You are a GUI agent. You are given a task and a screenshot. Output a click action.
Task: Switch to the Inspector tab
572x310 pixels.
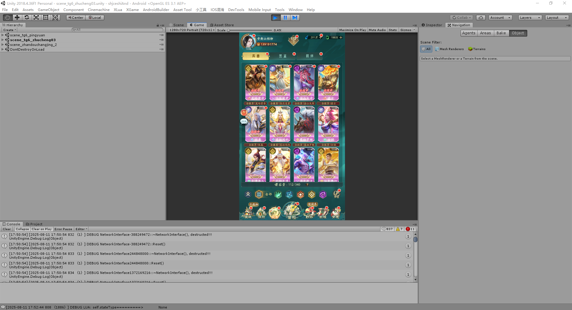(x=432, y=25)
